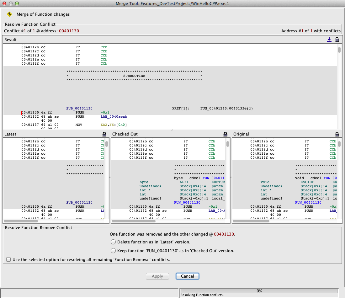Toggle the lock icon in Result panel header
The width and height of the screenshot is (345, 298).
pos(337,40)
